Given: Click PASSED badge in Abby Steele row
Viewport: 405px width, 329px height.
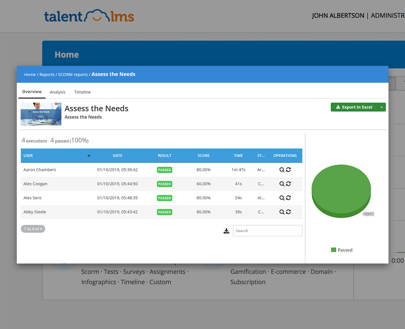Looking at the screenshot, I should [x=165, y=212].
